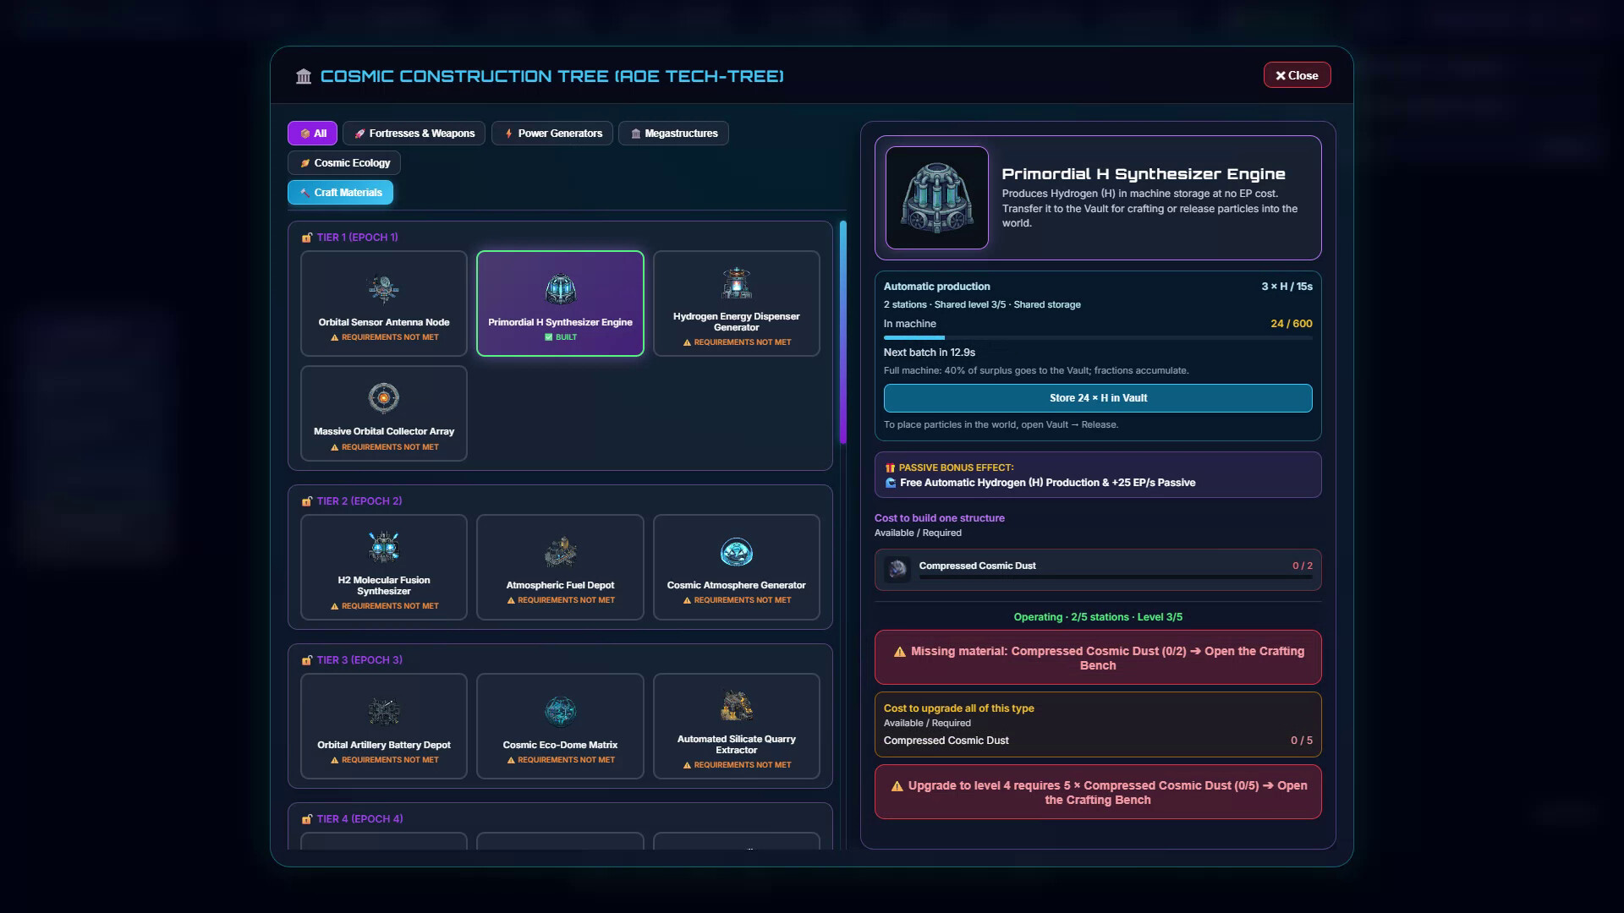Click the Primordial H Synthesizer Engine card icon

[x=560, y=289]
